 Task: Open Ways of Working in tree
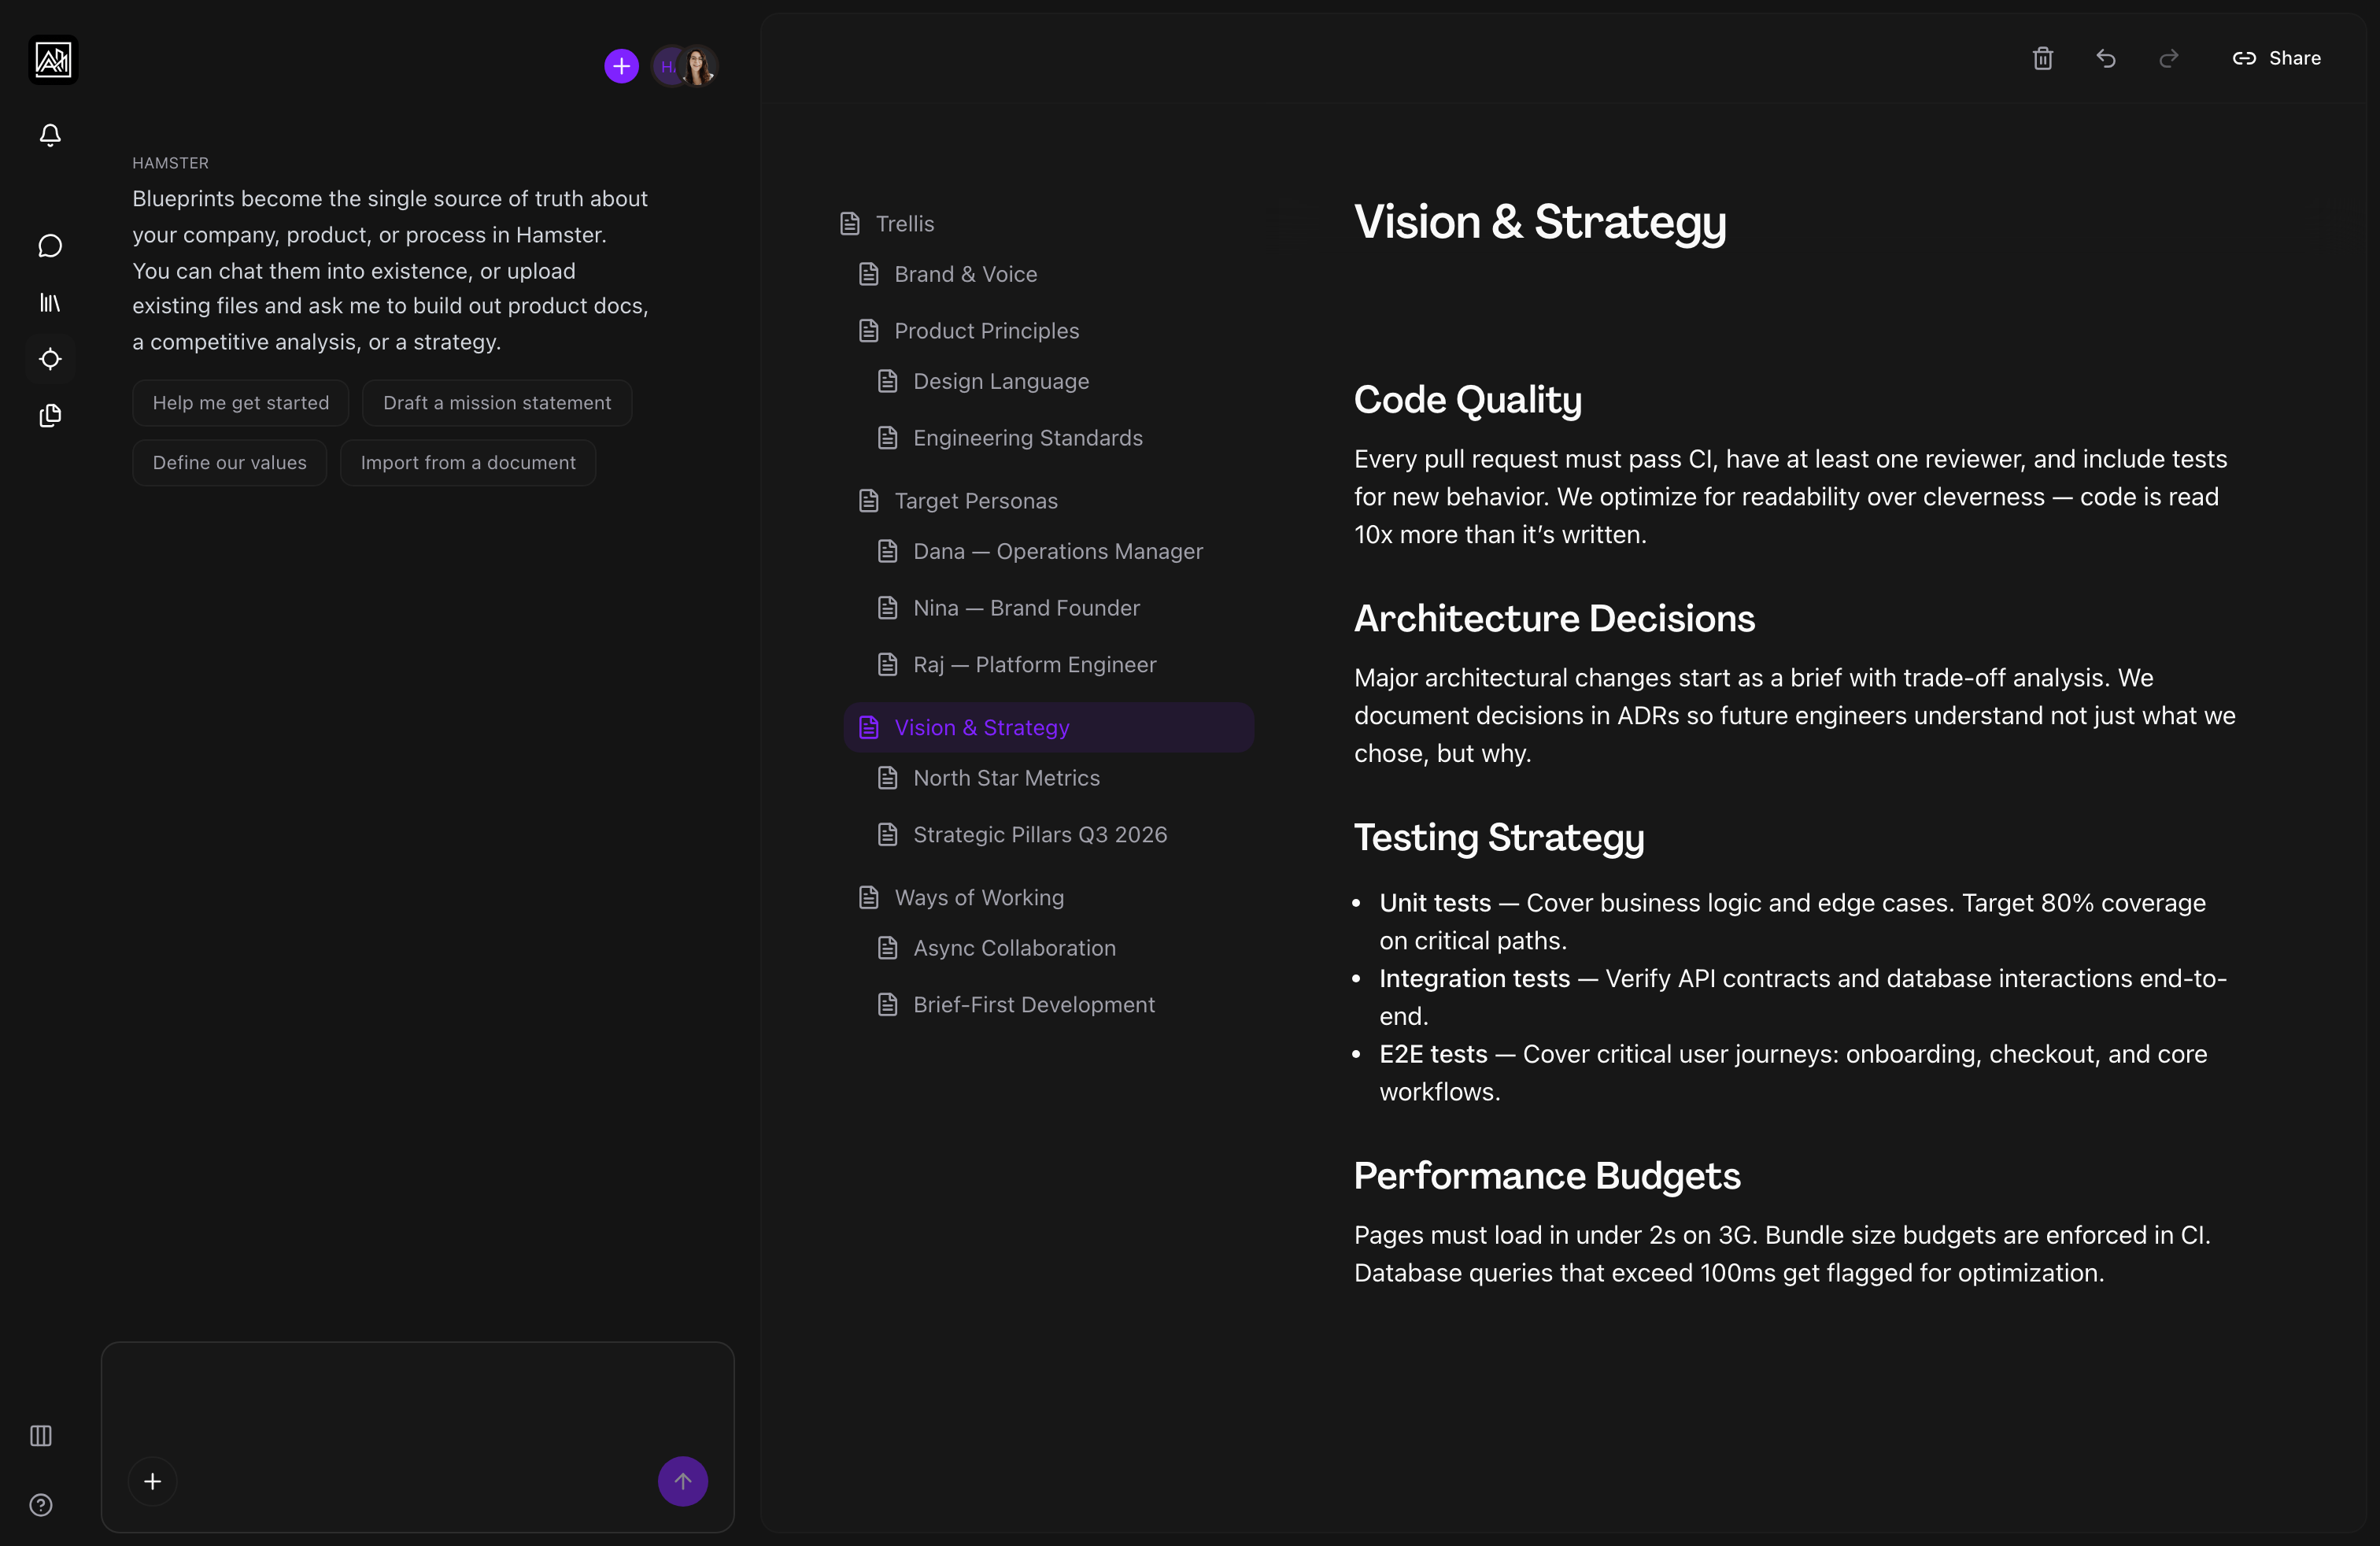coord(978,898)
